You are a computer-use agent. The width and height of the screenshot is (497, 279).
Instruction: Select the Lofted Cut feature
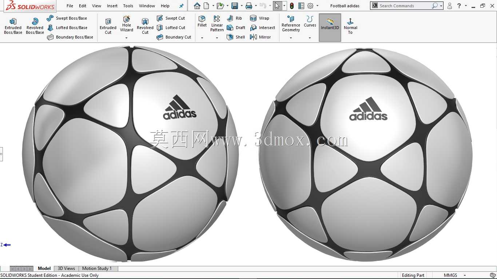(171, 28)
